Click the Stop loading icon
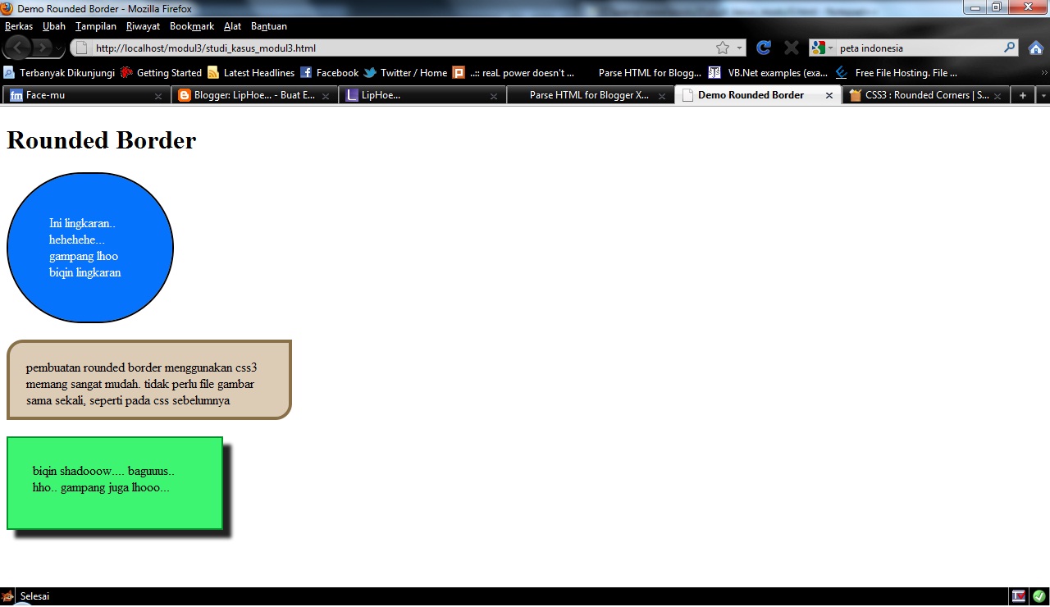The width and height of the screenshot is (1050, 607). pyautogui.click(x=790, y=48)
